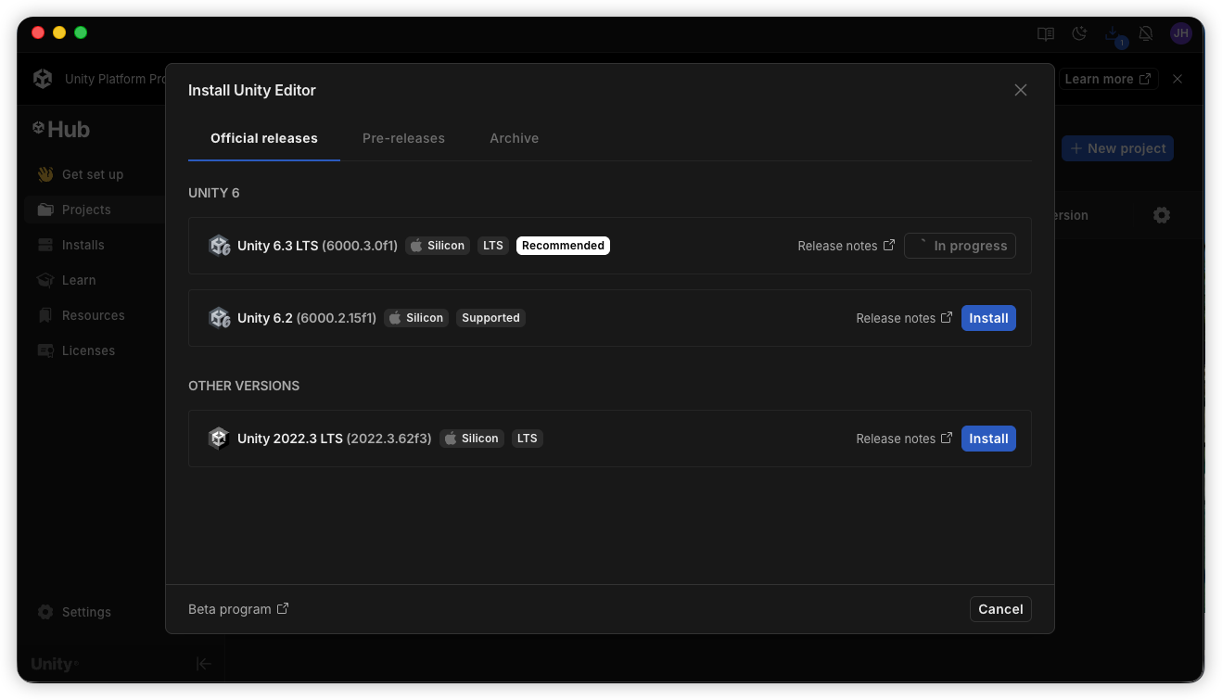1222x700 pixels.
Task: Switch to the Pre-releases tab
Action: [x=403, y=138]
